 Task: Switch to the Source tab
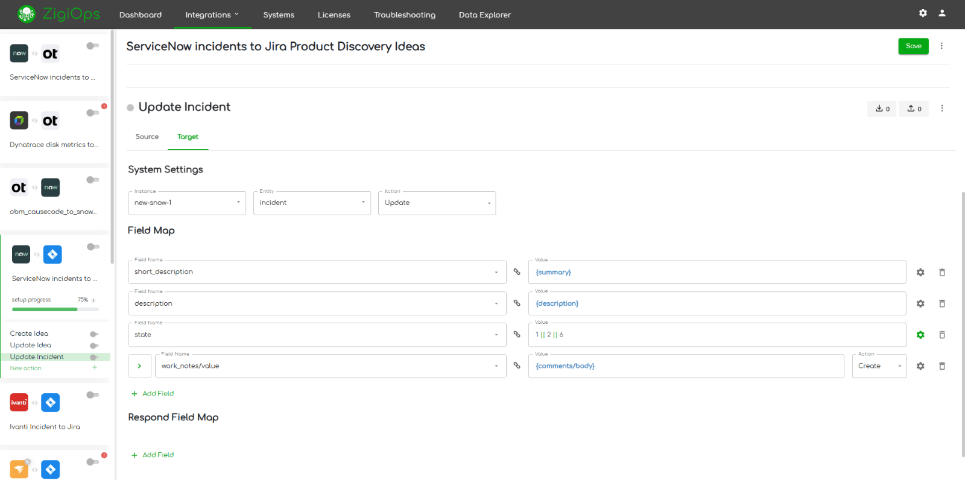click(x=147, y=137)
